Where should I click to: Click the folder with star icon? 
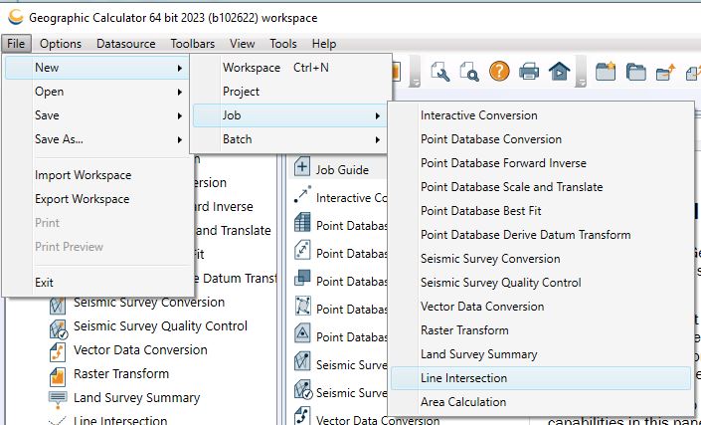(x=606, y=71)
